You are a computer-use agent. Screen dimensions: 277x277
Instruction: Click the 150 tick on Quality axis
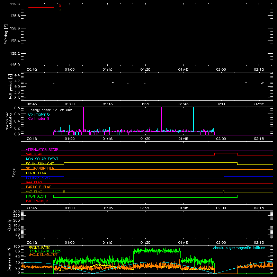tap(17, 225)
